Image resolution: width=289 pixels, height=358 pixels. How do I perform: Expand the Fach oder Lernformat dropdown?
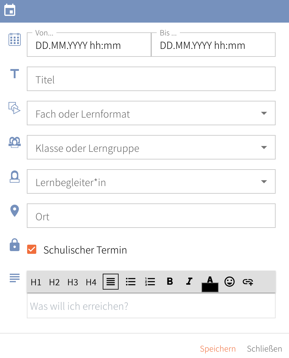[x=264, y=113]
